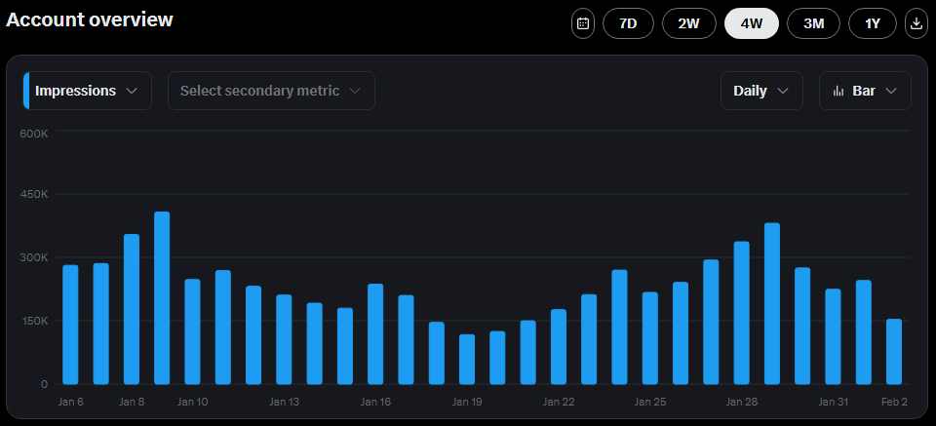Click the Account overview heading
Viewport: 936px width, 426px height.
click(x=90, y=19)
